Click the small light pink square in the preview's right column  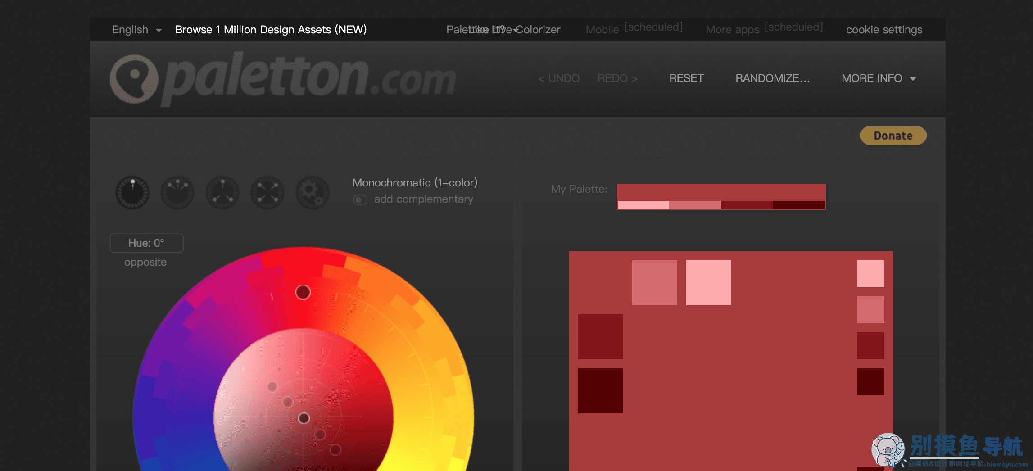click(x=871, y=274)
